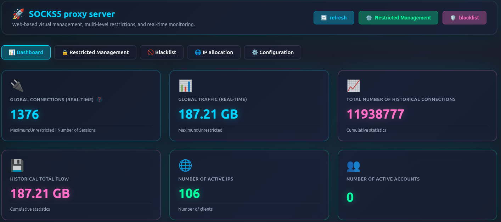
Task: Click the green Restricted Management header button
Action: 398,18
